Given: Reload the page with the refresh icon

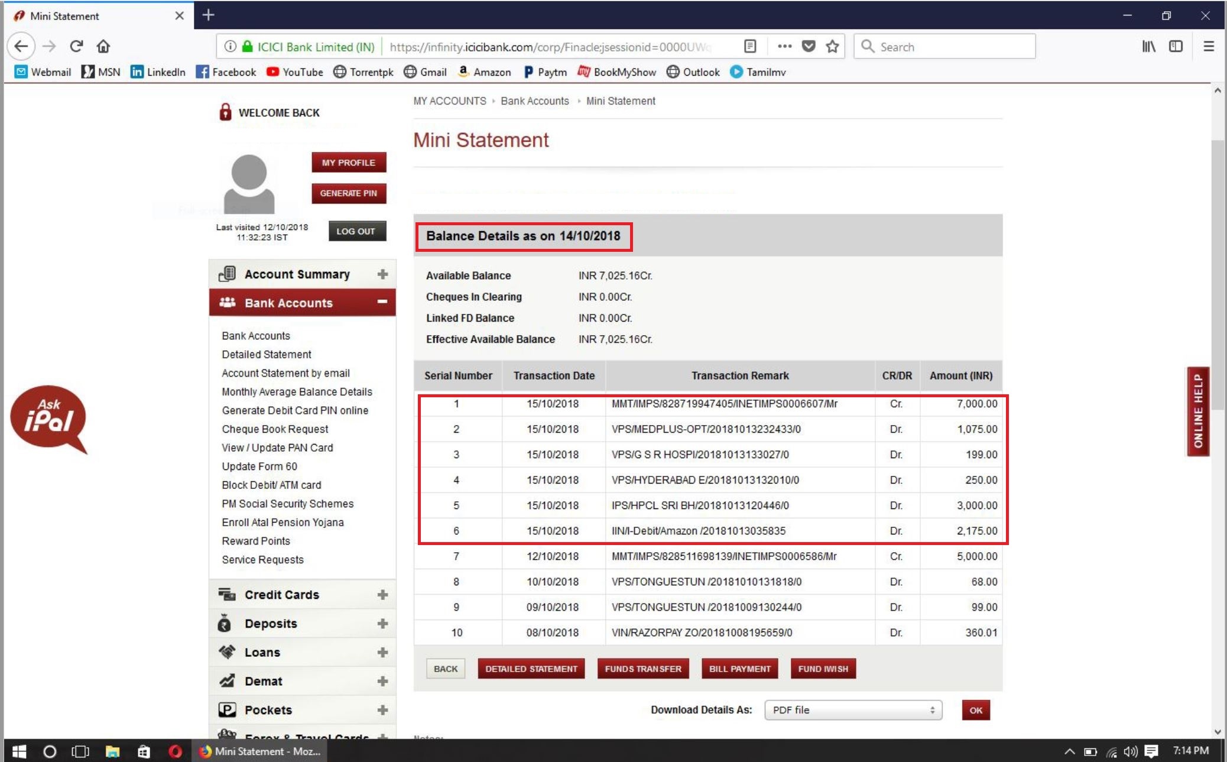Looking at the screenshot, I should click(x=76, y=46).
